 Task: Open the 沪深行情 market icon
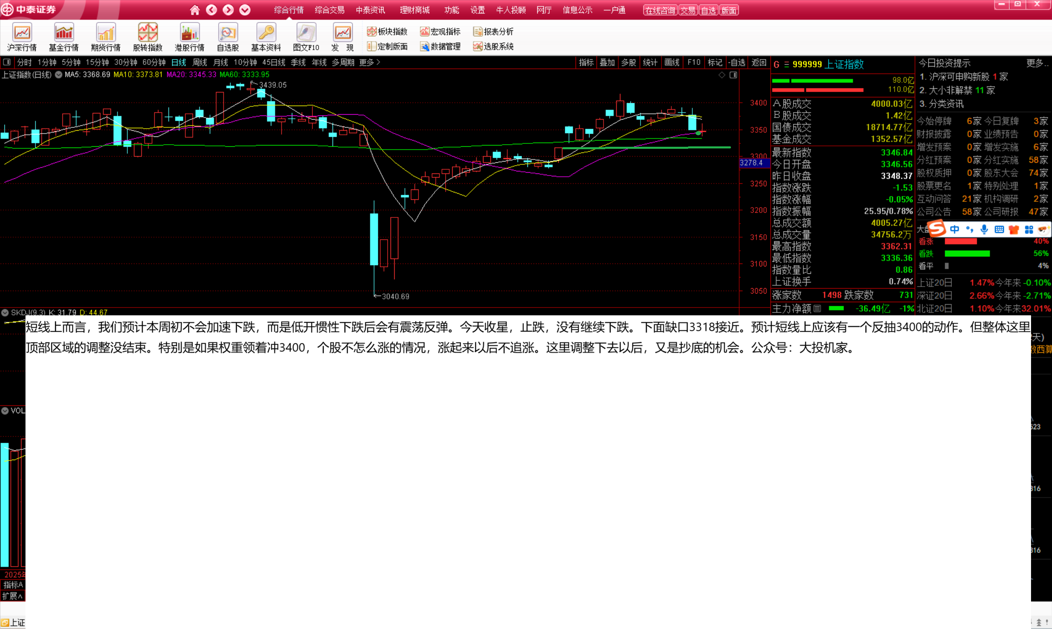point(22,37)
